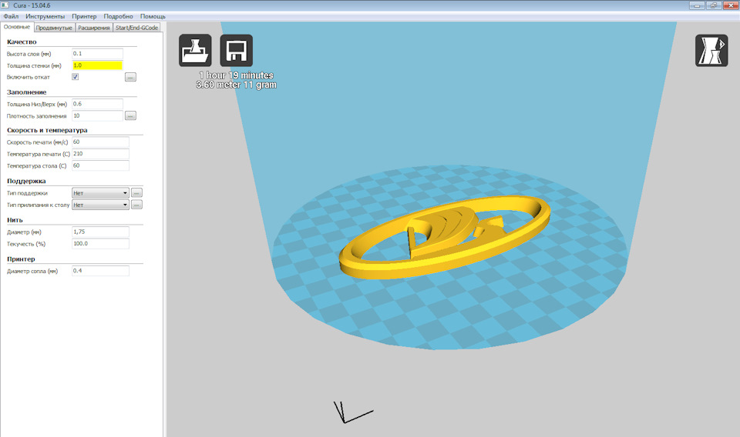Open platform adhesion ellipsis settings button
The image size is (740, 437).
136,205
